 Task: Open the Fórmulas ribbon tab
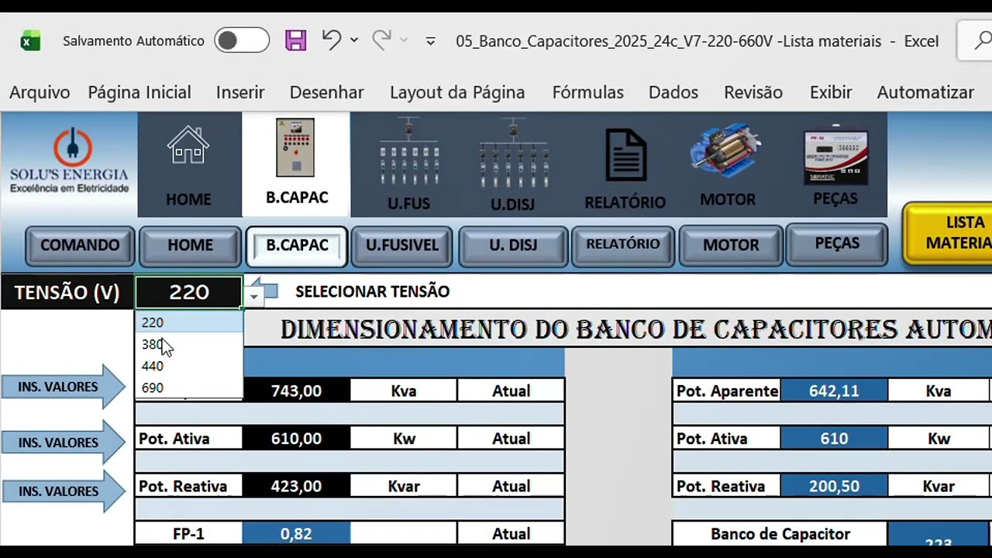[587, 92]
